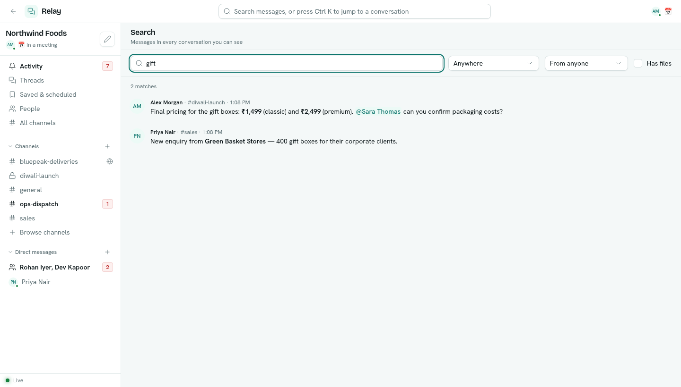The height and width of the screenshot is (387, 681).
Task: Click the AM avatar on Alex Morgan's result
Action: pyautogui.click(x=137, y=107)
